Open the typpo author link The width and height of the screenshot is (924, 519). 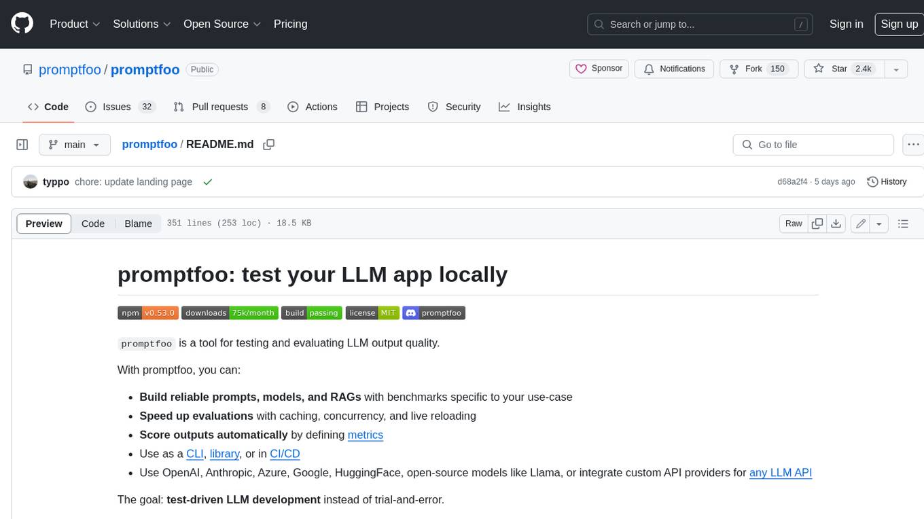coord(56,182)
